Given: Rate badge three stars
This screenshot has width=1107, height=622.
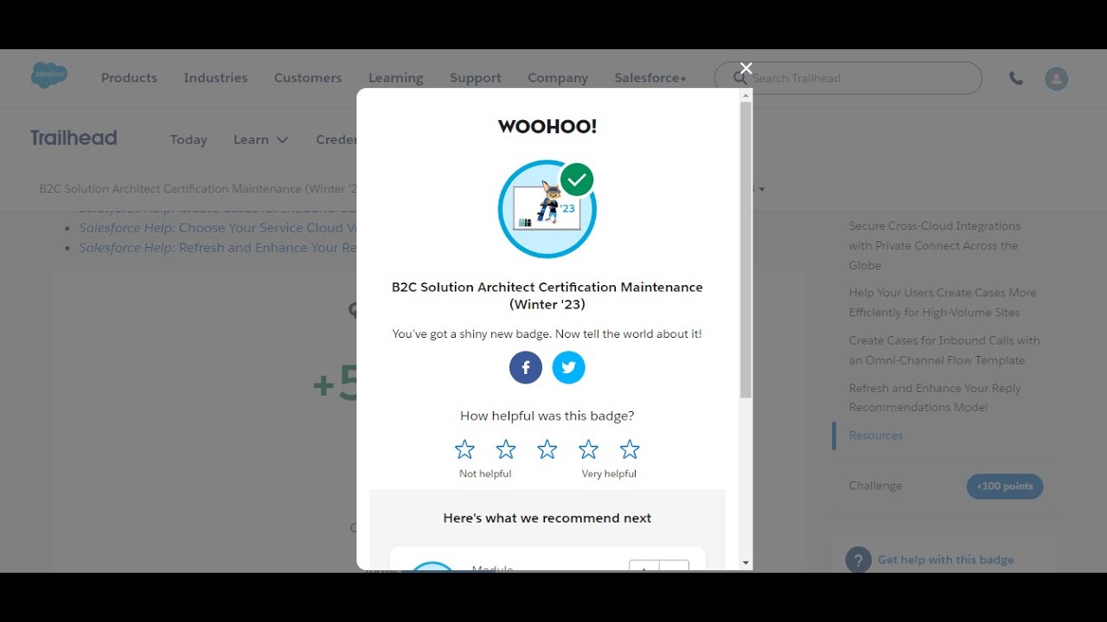Looking at the screenshot, I should tap(547, 449).
